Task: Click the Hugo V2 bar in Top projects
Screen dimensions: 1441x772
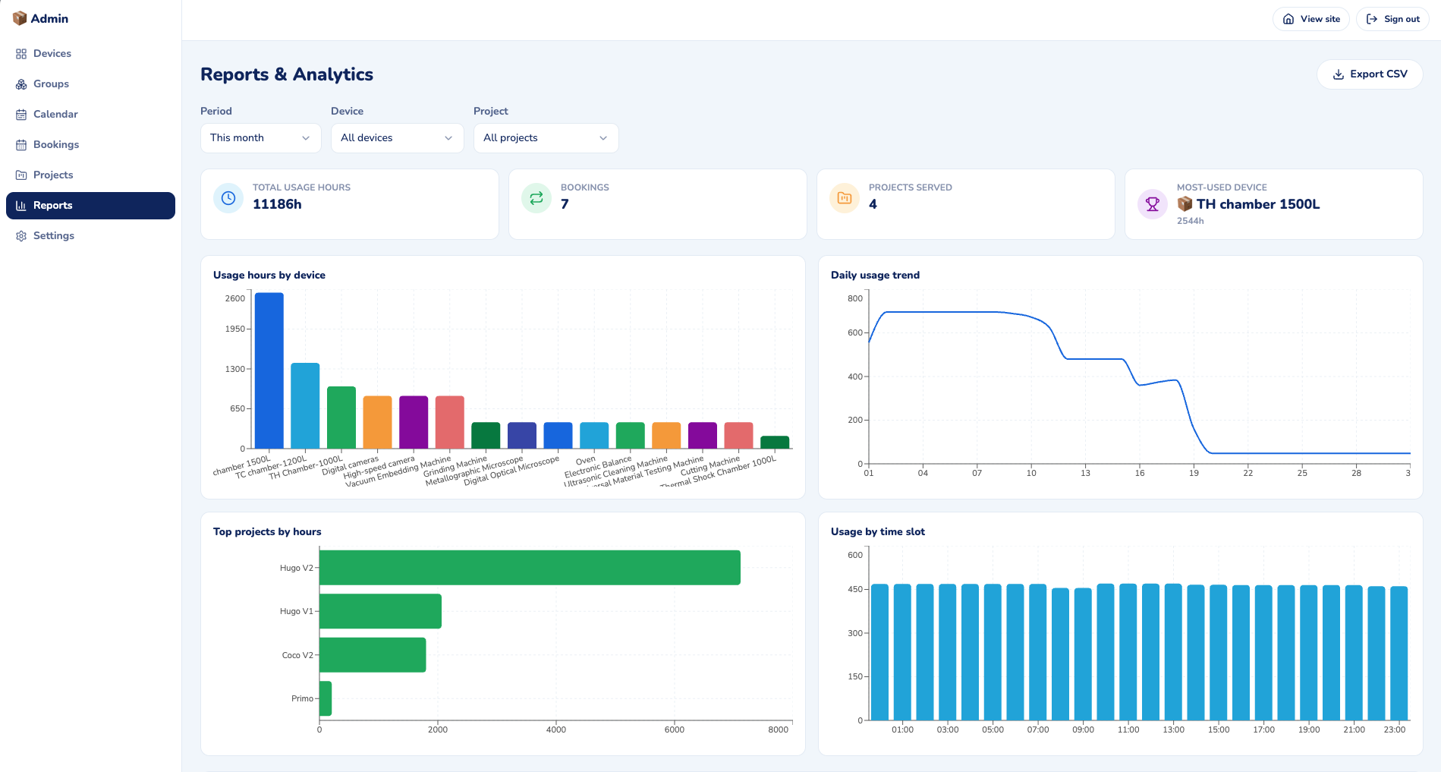Action: [530, 568]
